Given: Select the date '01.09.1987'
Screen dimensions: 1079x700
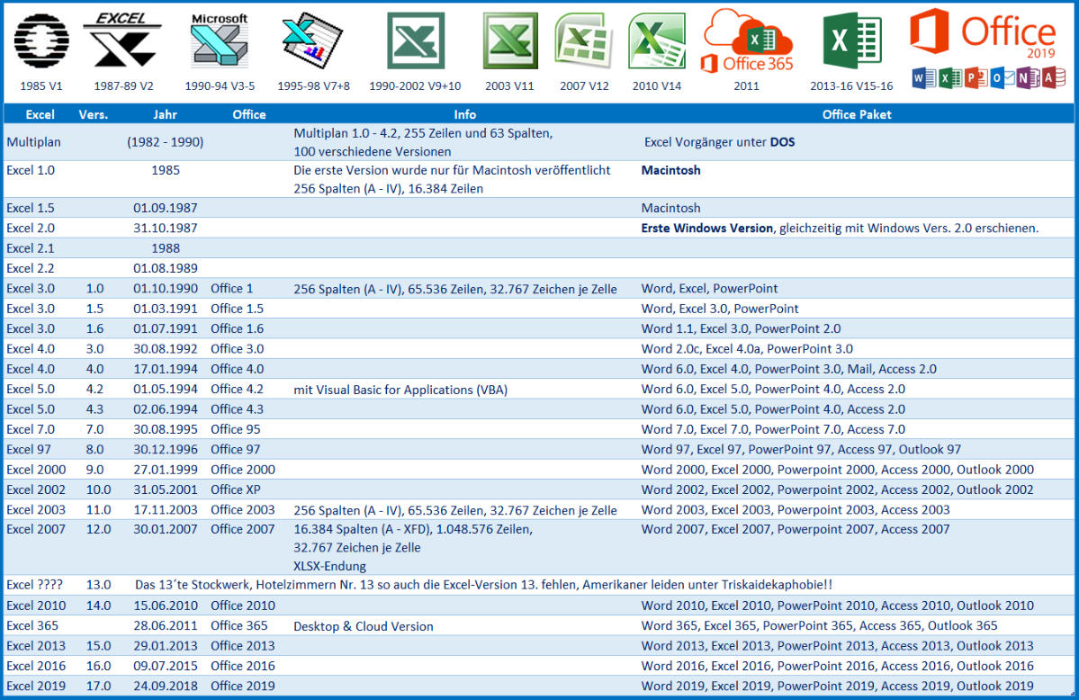Looking at the screenshot, I should (166, 208).
